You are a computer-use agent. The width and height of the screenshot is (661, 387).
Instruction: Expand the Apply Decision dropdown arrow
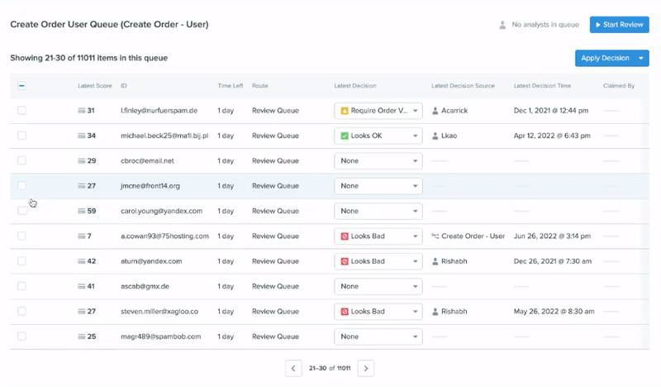click(x=641, y=58)
